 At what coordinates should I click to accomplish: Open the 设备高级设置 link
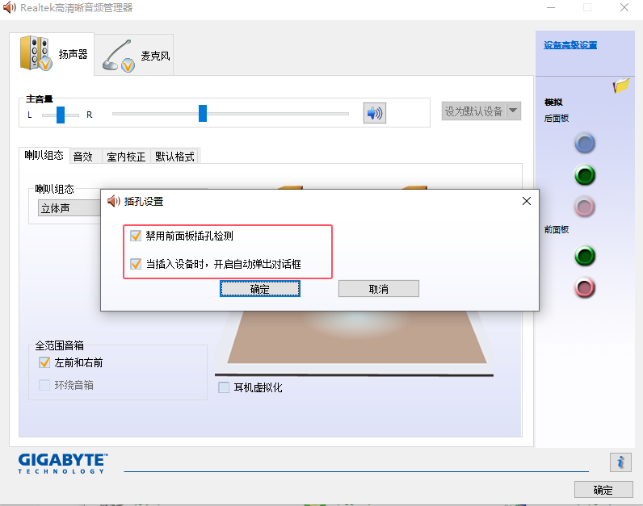(570, 45)
